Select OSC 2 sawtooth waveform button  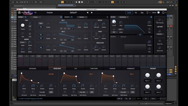click(x=69, y=40)
